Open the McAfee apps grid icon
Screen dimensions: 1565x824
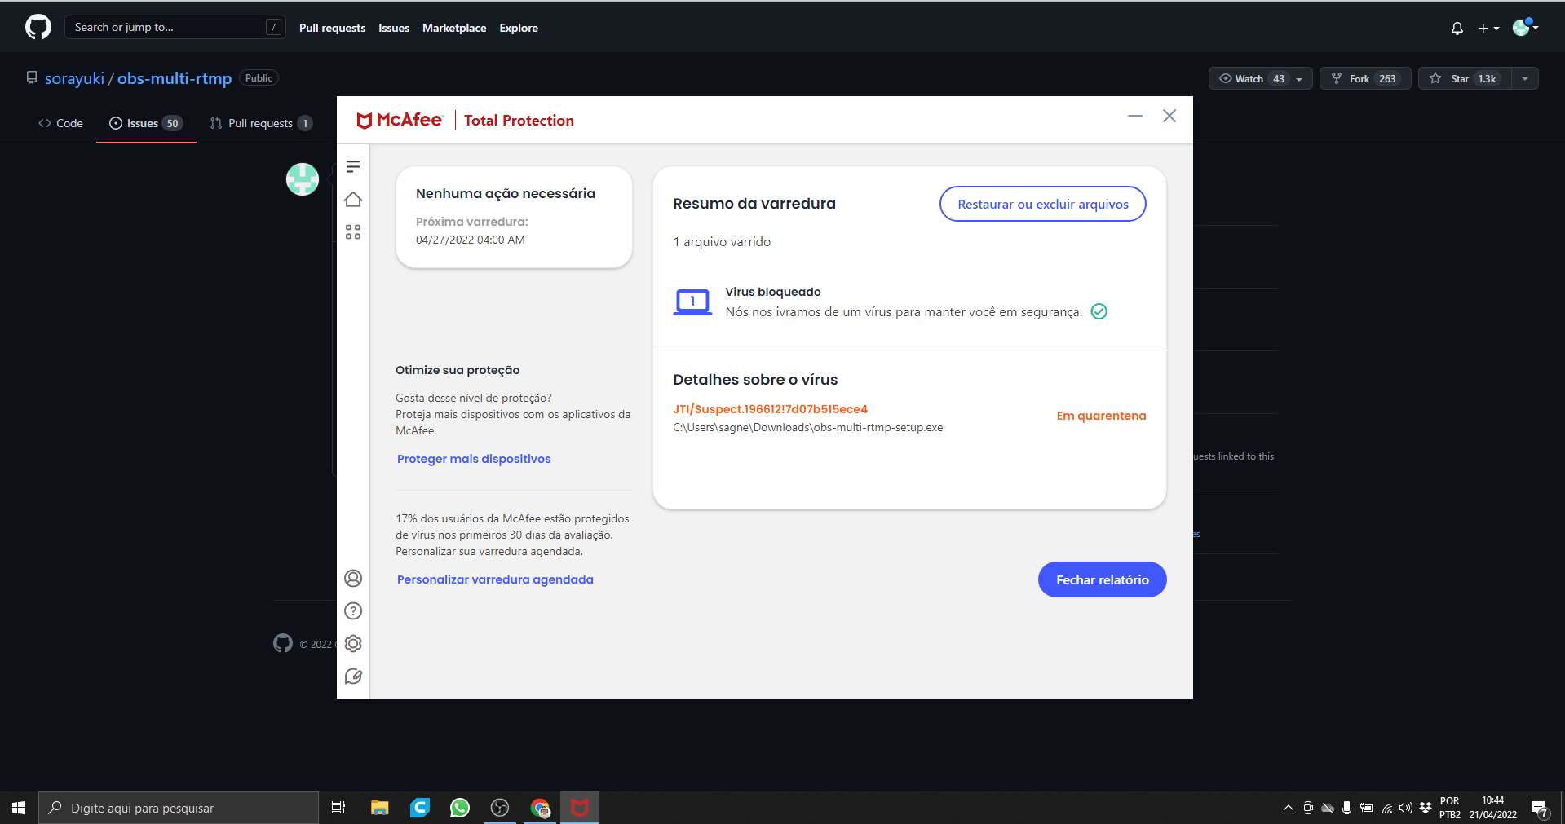click(x=353, y=231)
